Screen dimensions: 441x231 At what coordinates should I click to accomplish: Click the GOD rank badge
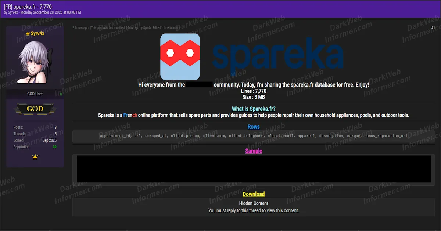point(35,109)
